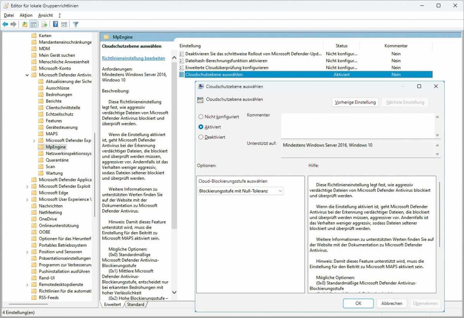Click folder icon beside RSS-Feeds
Screen dimensions: 464x318
coord(34,298)
